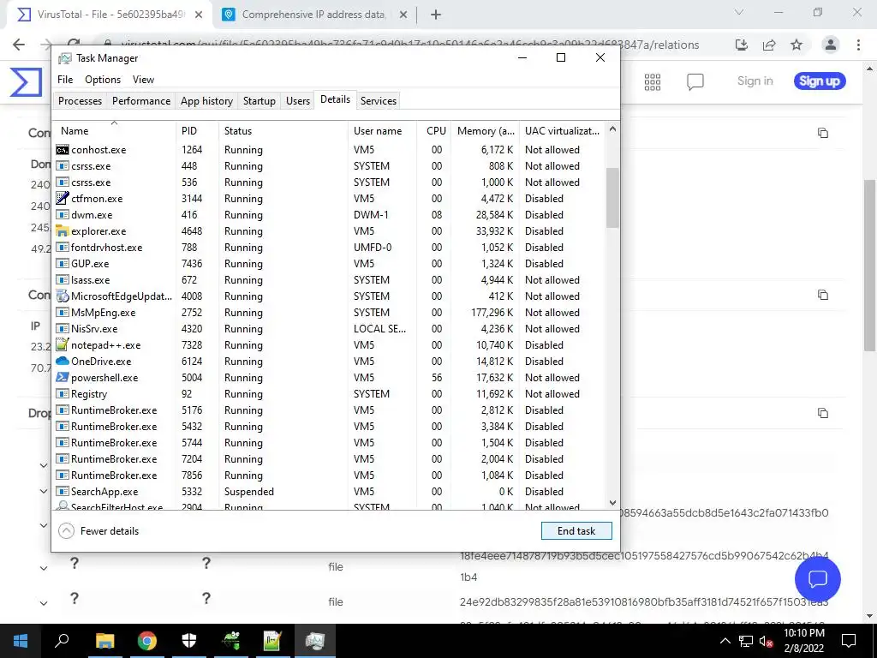
Task: Open the Chrome profile avatar
Action: pyautogui.click(x=831, y=45)
